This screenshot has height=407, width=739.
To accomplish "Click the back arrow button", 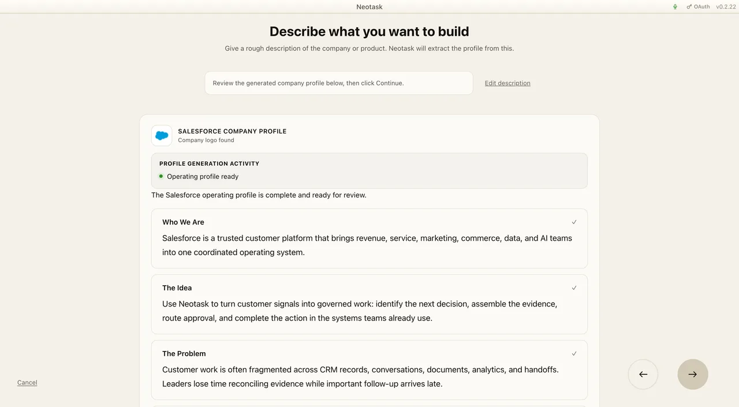I will tap(643, 374).
